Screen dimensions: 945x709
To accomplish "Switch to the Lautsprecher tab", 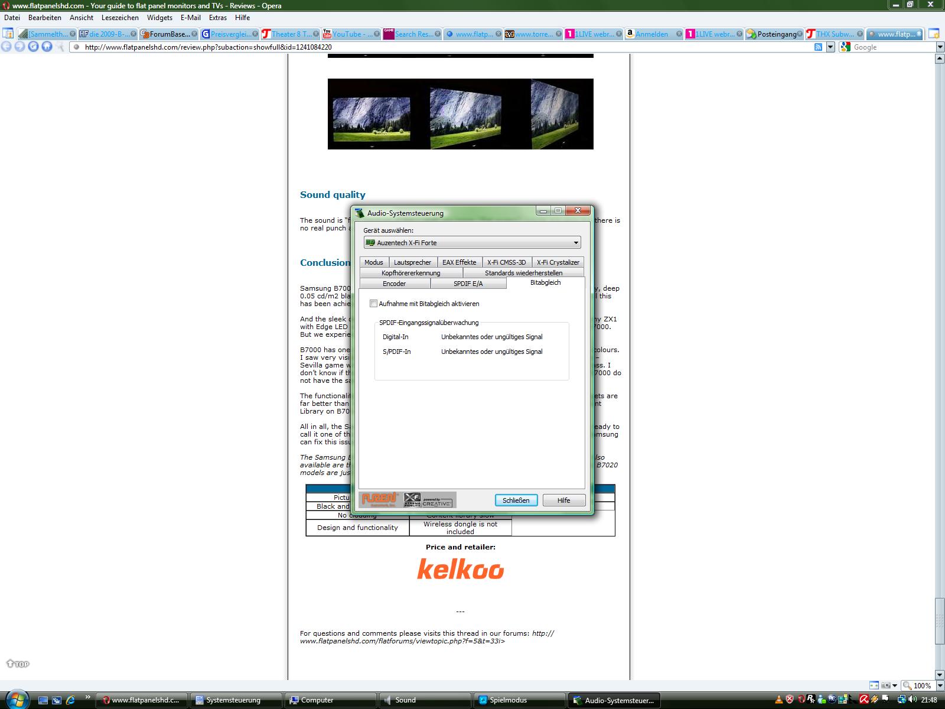I will click(412, 262).
